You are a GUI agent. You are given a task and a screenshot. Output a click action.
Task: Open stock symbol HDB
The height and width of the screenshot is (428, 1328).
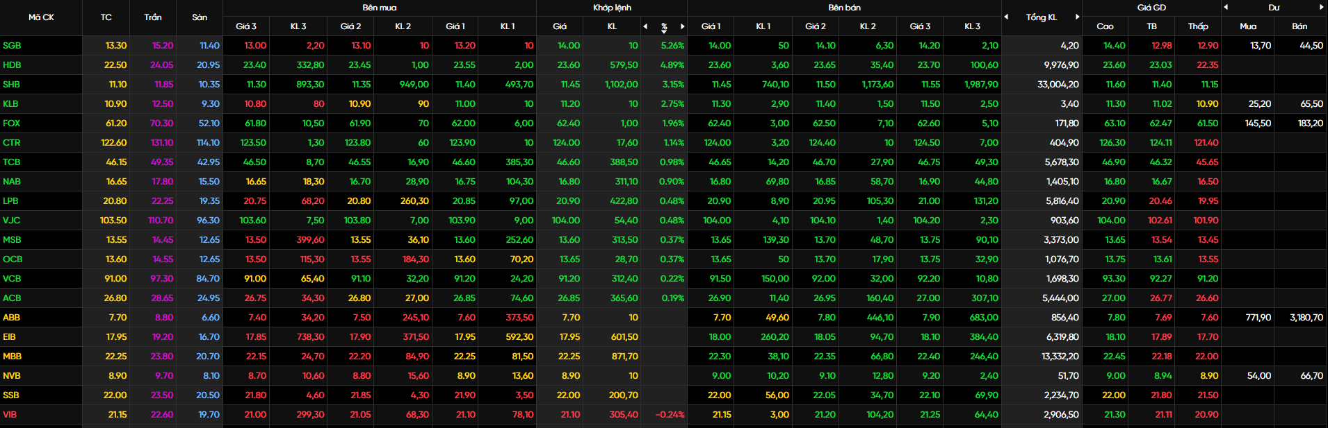click(12, 65)
